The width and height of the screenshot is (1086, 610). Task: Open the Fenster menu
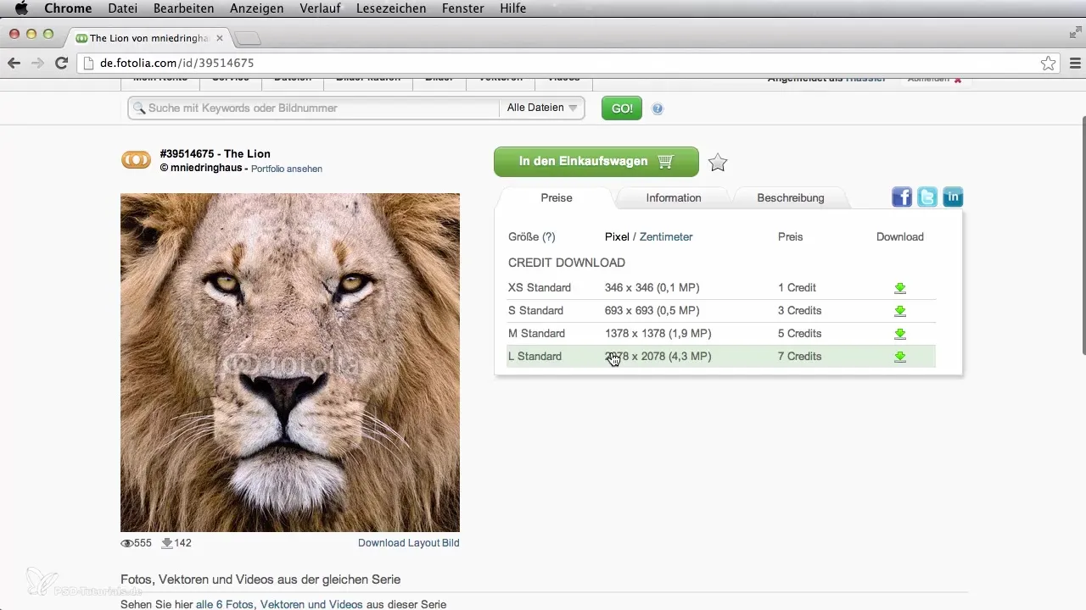(x=463, y=8)
